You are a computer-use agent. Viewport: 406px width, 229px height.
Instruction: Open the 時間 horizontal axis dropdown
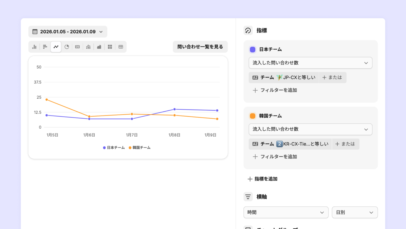[286, 212]
